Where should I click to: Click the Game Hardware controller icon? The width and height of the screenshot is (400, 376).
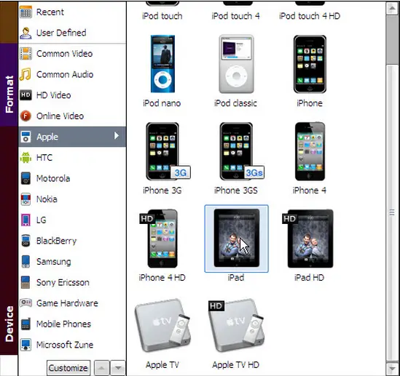coord(26,303)
